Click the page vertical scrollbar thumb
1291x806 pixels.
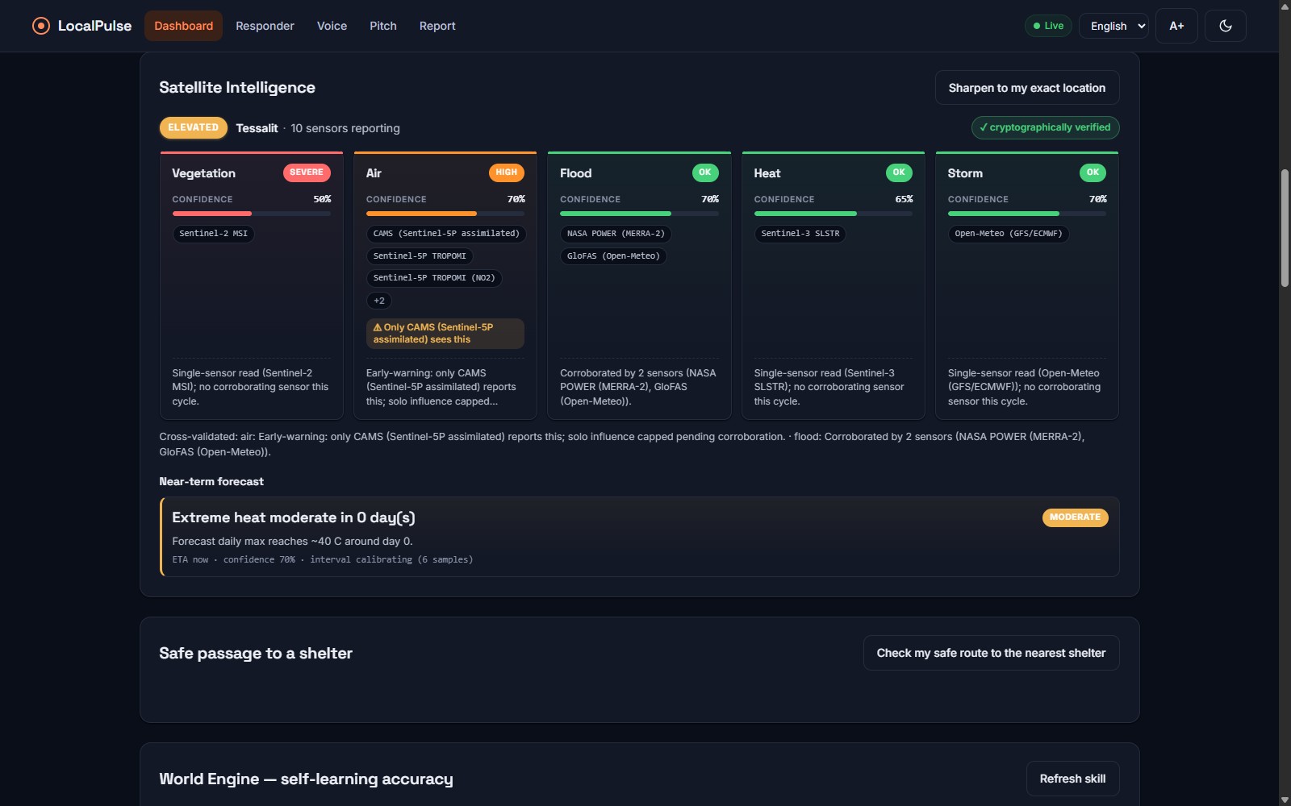click(x=1285, y=228)
